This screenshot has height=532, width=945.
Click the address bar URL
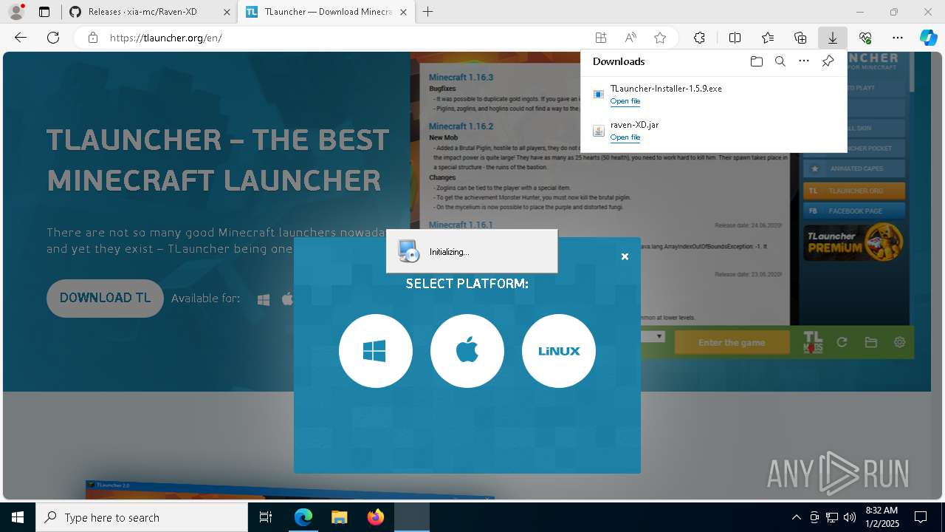pos(166,38)
